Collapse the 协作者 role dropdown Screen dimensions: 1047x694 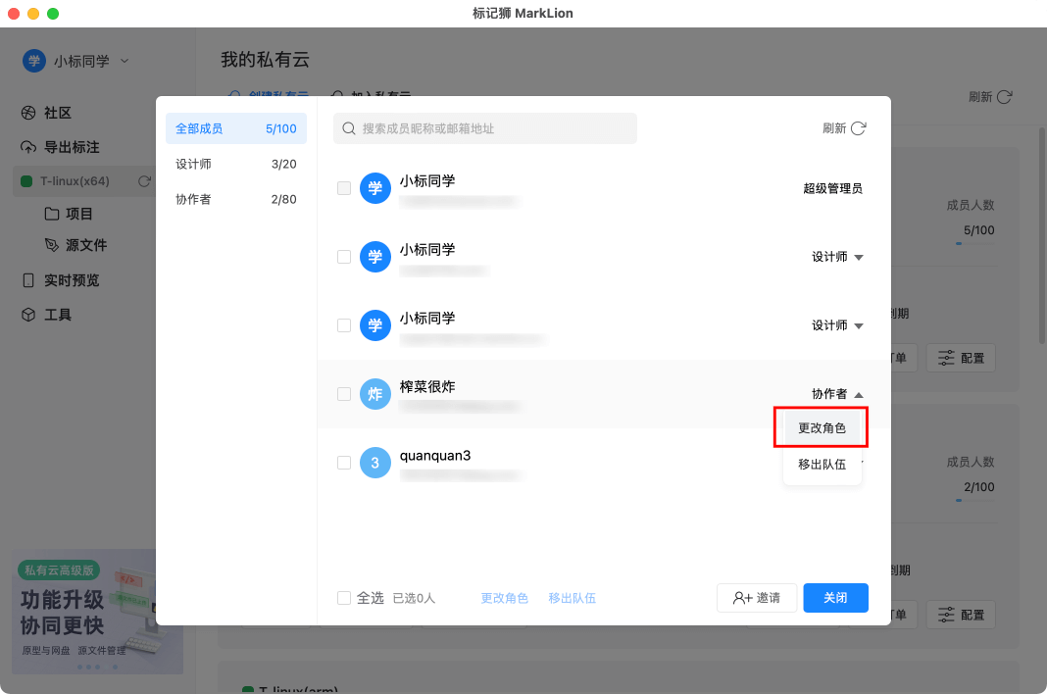[x=837, y=394]
